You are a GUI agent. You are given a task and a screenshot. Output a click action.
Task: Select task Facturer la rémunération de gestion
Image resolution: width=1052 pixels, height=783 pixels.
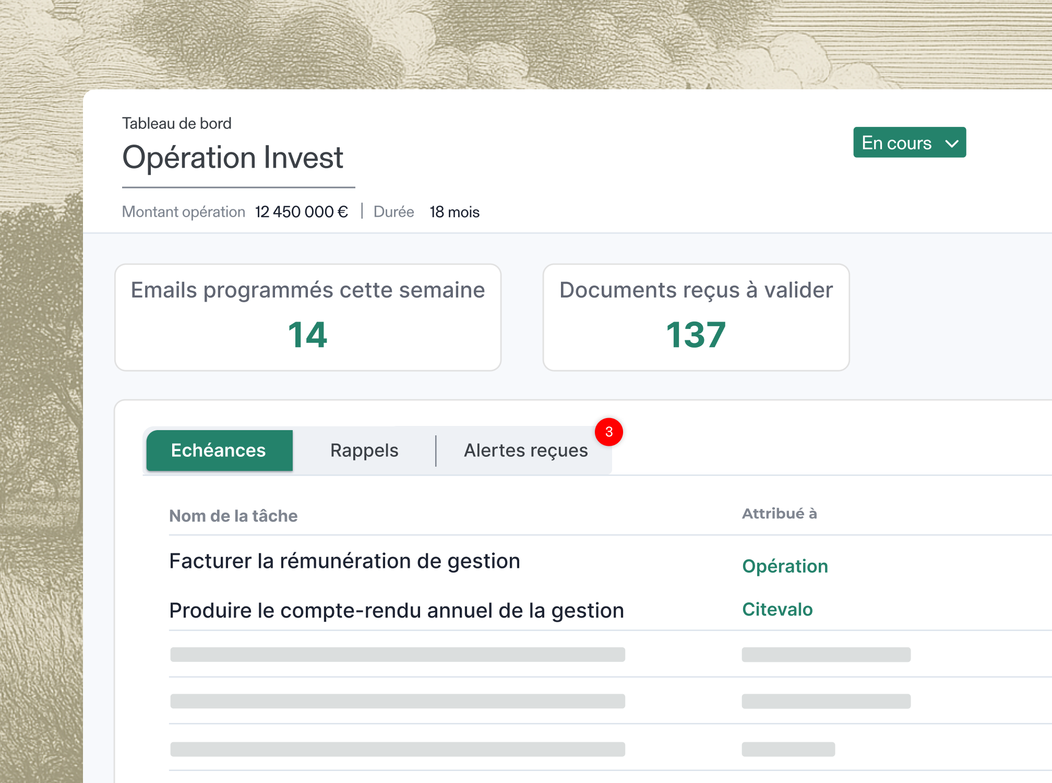pyautogui.click(x=344, y=561)
